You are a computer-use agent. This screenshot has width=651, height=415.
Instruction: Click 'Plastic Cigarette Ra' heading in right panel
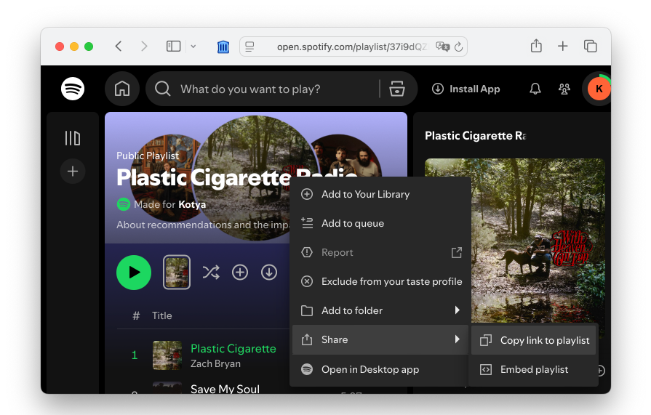tap(476, 136)
